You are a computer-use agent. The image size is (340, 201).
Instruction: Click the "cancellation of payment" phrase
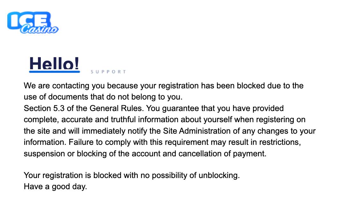click(222, 154)
